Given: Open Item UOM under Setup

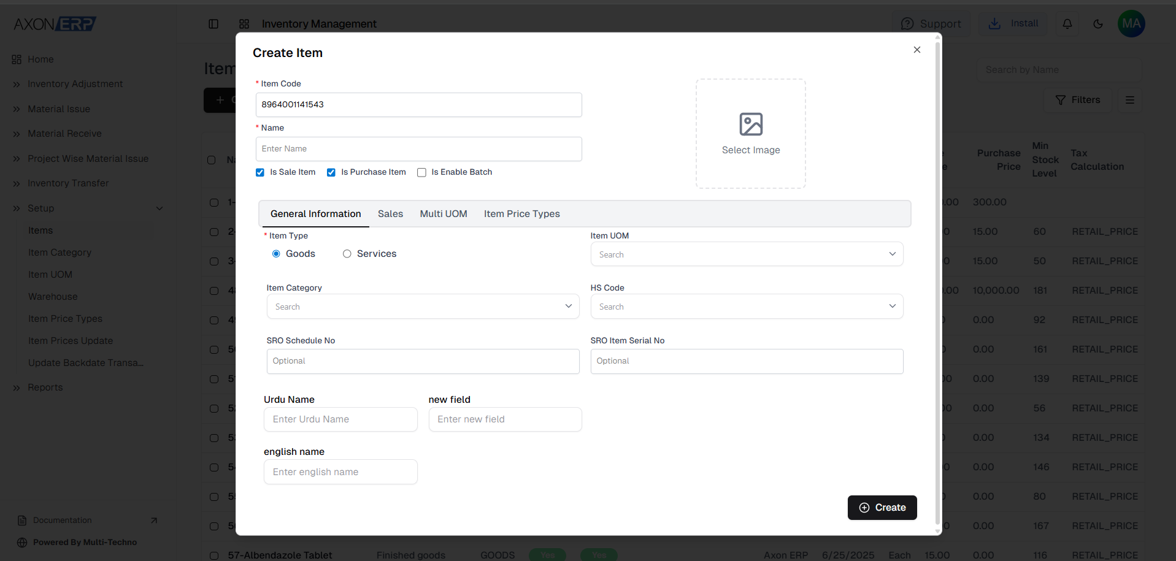Looking at the screenshot, I should (x=50, y=275).
